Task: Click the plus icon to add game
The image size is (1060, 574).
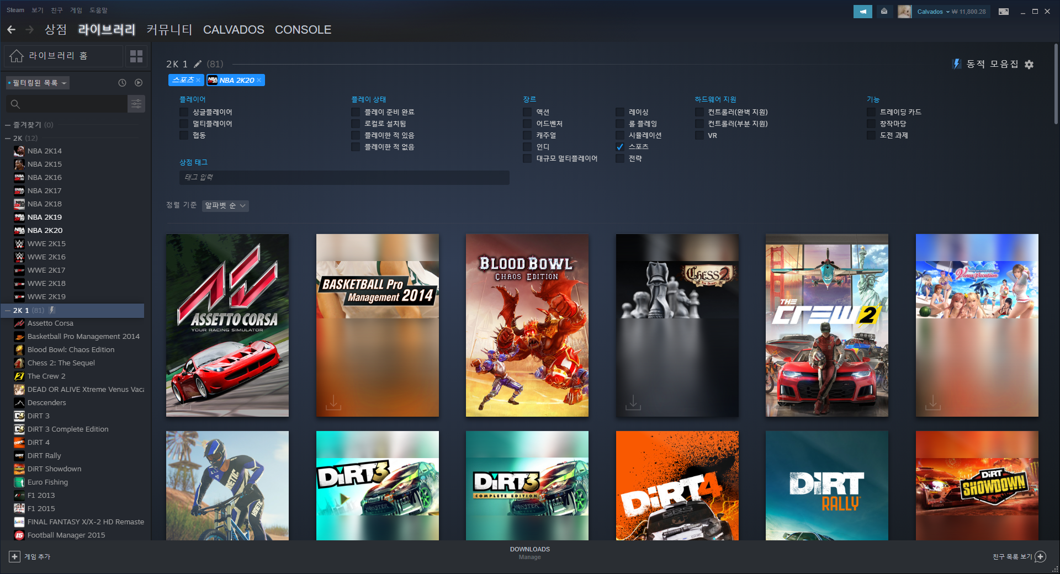Action: click(15, 556)
